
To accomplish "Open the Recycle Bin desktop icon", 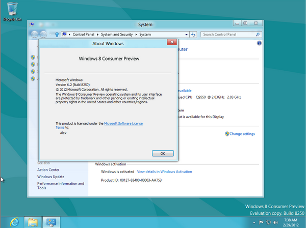I will (12, 10).
